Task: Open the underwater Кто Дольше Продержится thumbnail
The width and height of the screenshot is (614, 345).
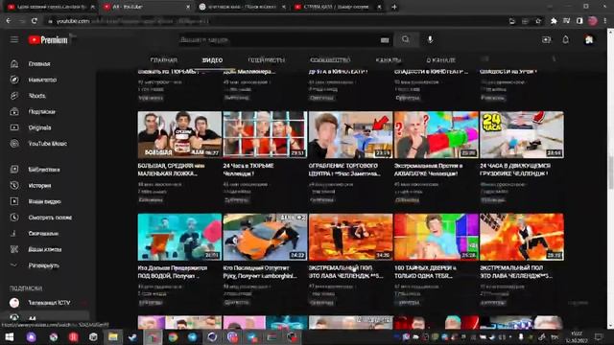Action: tap(179, 237)
